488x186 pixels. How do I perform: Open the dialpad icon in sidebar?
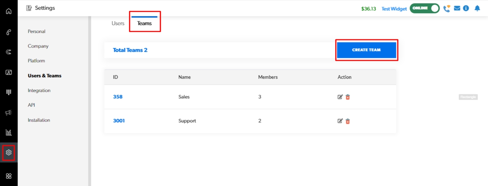9,92
